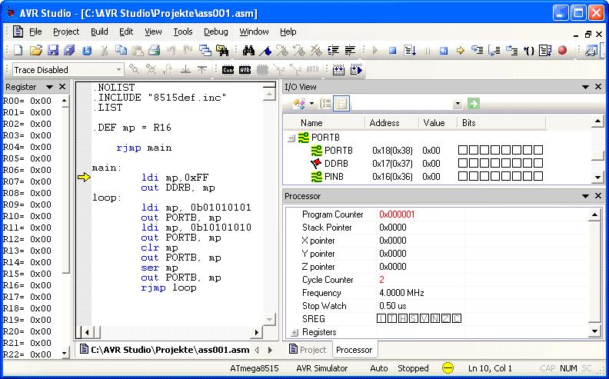Sort by the Address column header

pyautogui.click(x=391, y=123)
